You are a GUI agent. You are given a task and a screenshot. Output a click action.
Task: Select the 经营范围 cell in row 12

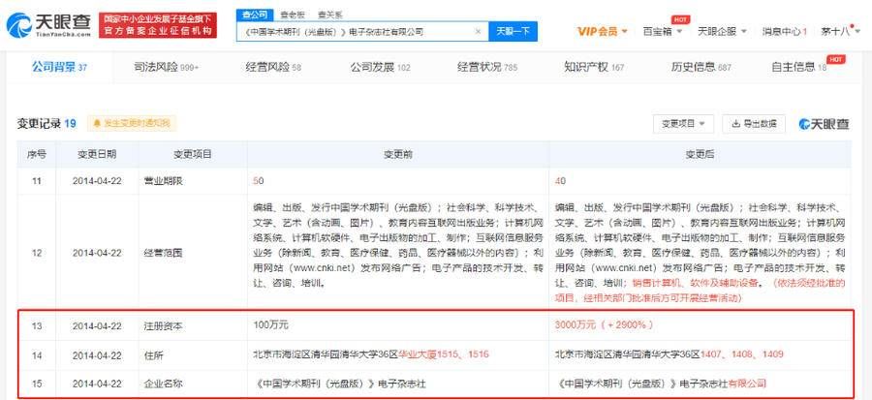pos(193,253)
